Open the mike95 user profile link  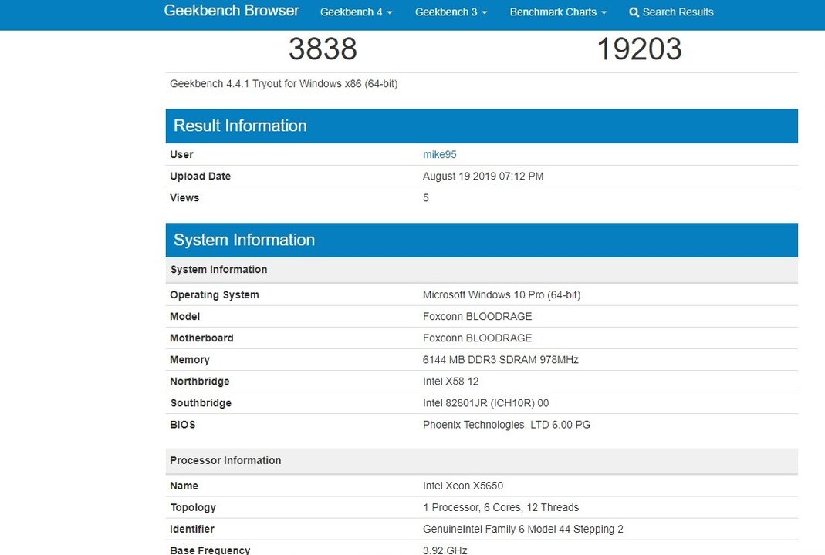[439, 154]
